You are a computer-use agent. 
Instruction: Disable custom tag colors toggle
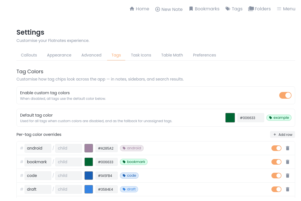[285, 95]
